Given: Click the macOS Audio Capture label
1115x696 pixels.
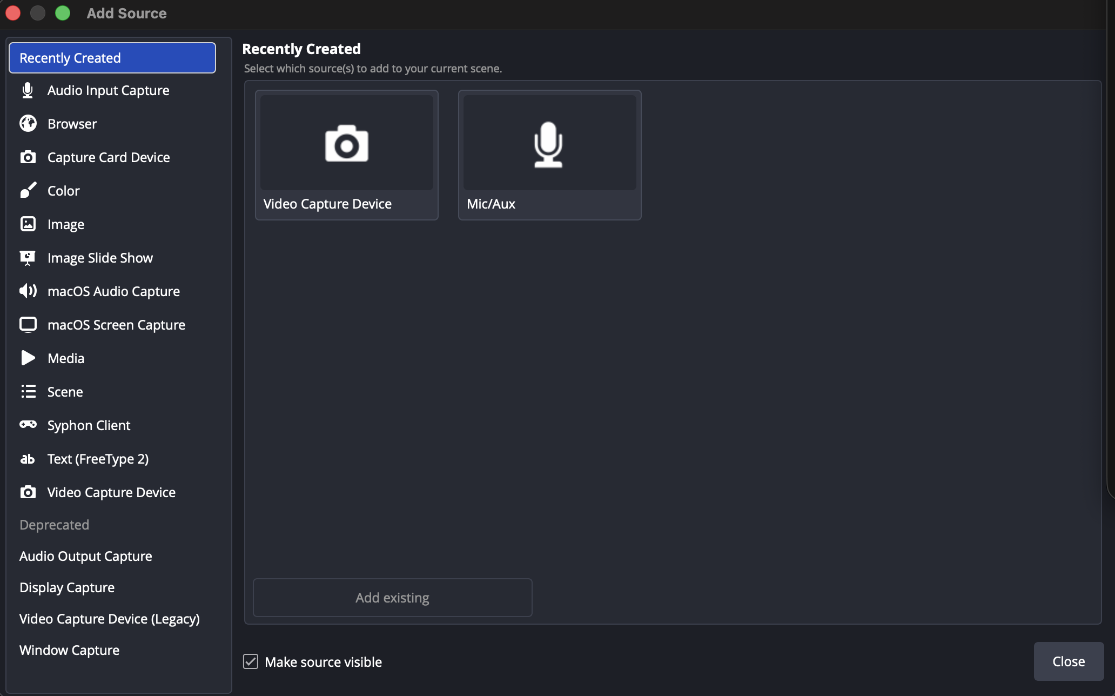Looking at the screenshot, I should click(x=113, y=291).
